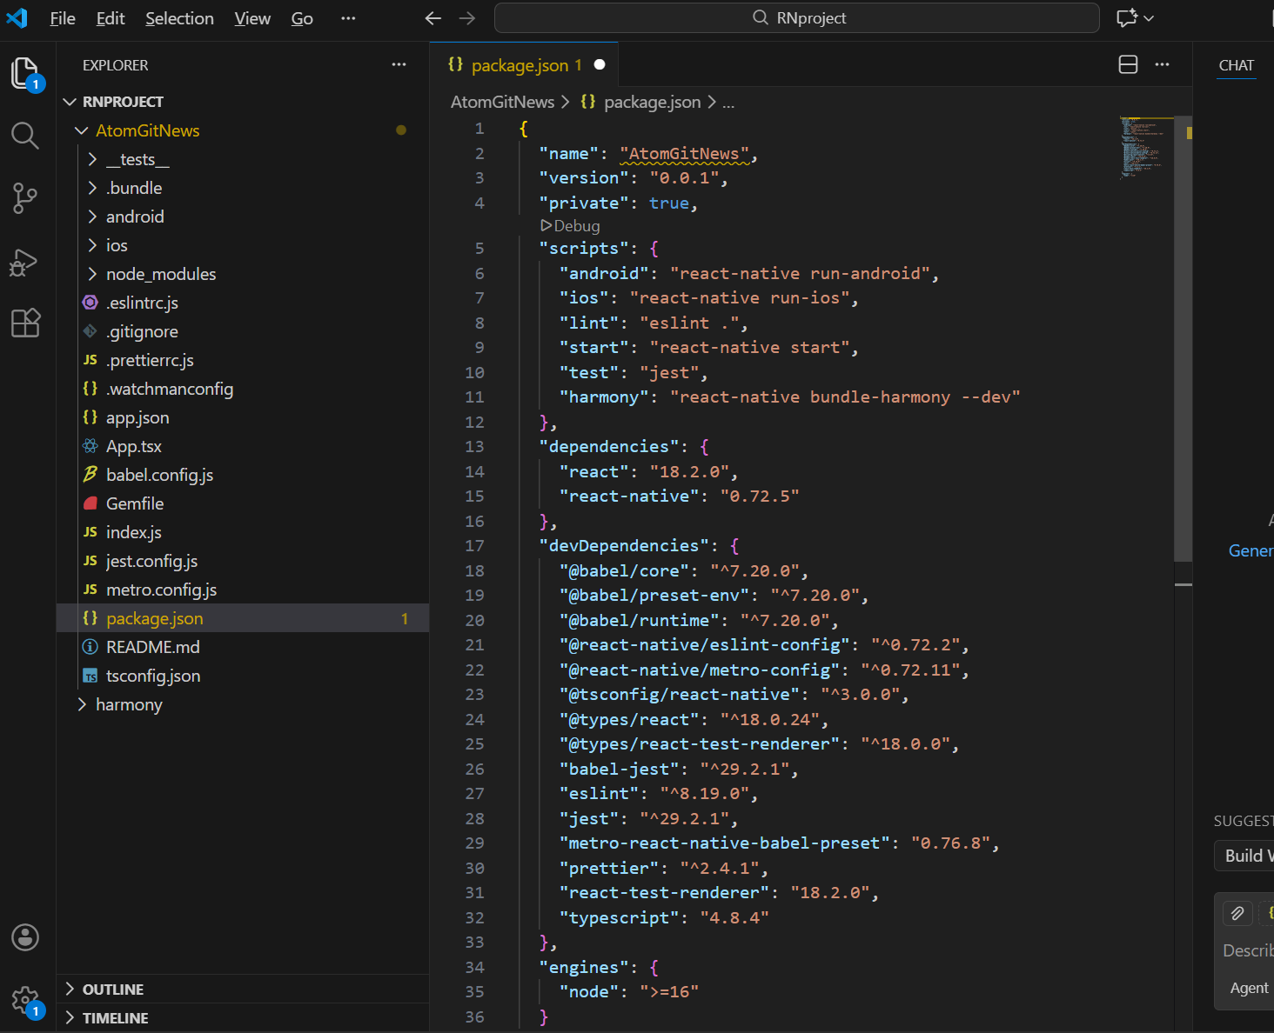Open the overflow menu ellipsis in menu bar
Image resolution: width=1274 pixels, height=1033 pixels.
point(348,18)
